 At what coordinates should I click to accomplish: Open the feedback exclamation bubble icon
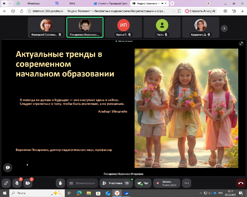(x=8, y=168)
